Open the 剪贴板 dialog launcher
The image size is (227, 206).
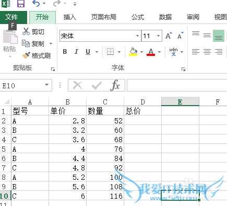pos(53,70)
